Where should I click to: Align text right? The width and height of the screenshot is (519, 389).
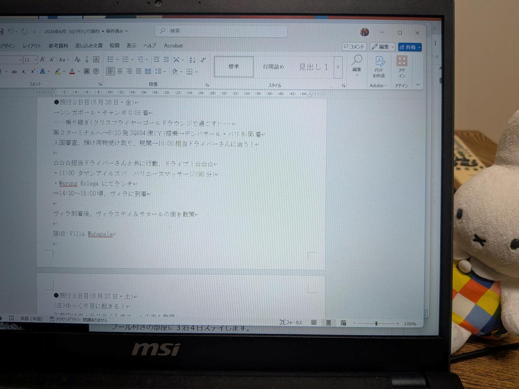[x=129, y=71]
